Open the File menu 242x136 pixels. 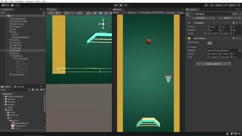pos(2,1)
